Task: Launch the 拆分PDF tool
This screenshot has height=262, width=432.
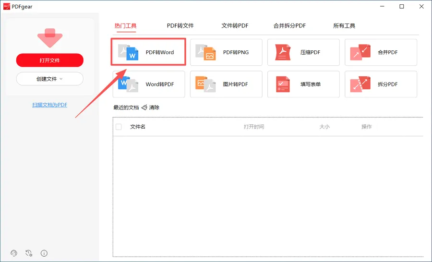Action: click(x=381, y=84)
